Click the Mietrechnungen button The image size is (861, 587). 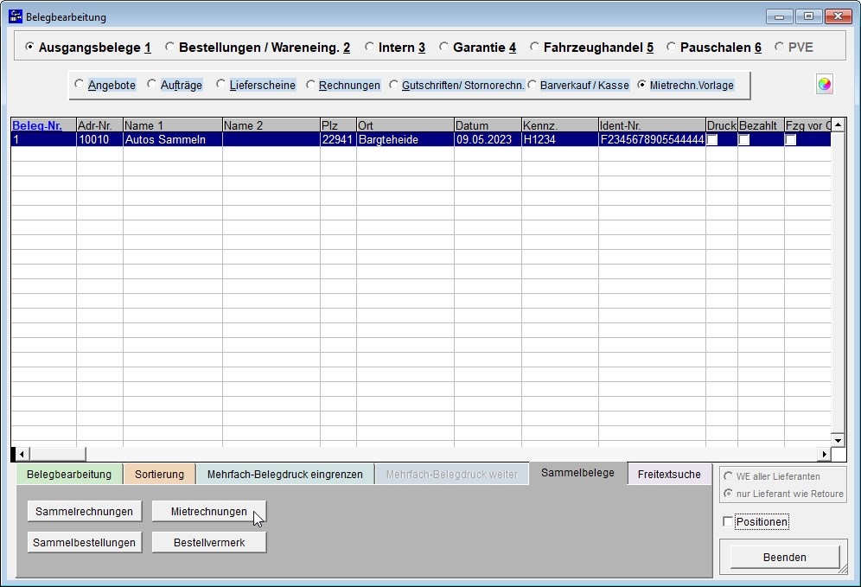tap(208, 511)
